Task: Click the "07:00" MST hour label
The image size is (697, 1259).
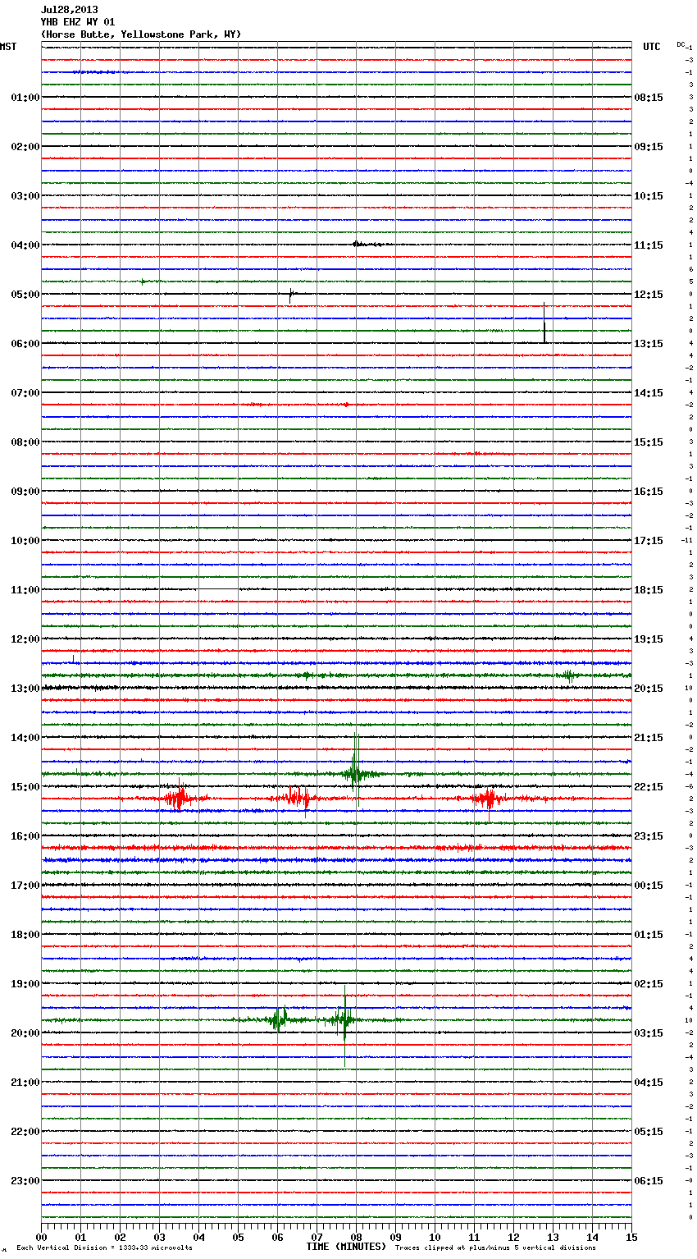Action: [x=25, y=393]
